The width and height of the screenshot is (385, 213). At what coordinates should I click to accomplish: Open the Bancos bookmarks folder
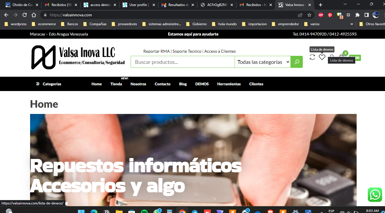[70, 24]
